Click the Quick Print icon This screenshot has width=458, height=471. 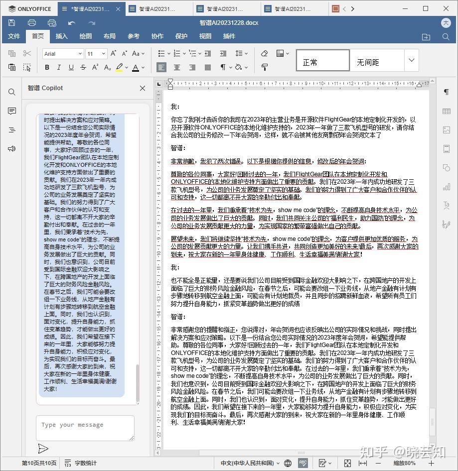tap(52, 22)
